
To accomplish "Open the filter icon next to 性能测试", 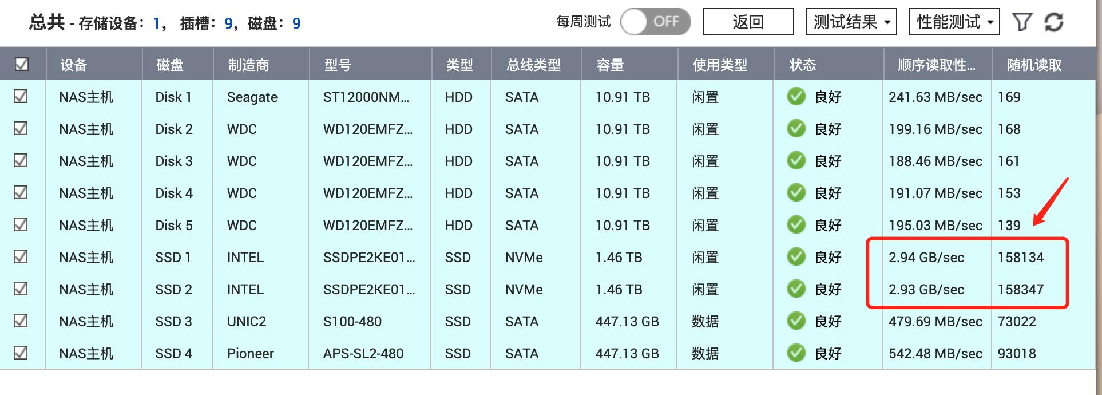I will tap(1023, 22).
